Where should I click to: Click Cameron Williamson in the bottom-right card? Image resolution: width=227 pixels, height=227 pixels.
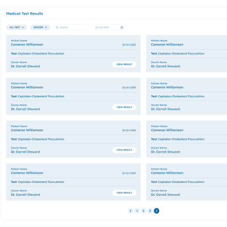pos(167,173)
